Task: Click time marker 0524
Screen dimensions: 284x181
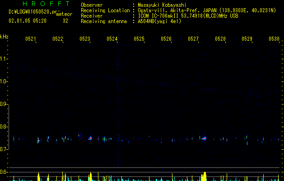Action: tap(112, 38)
